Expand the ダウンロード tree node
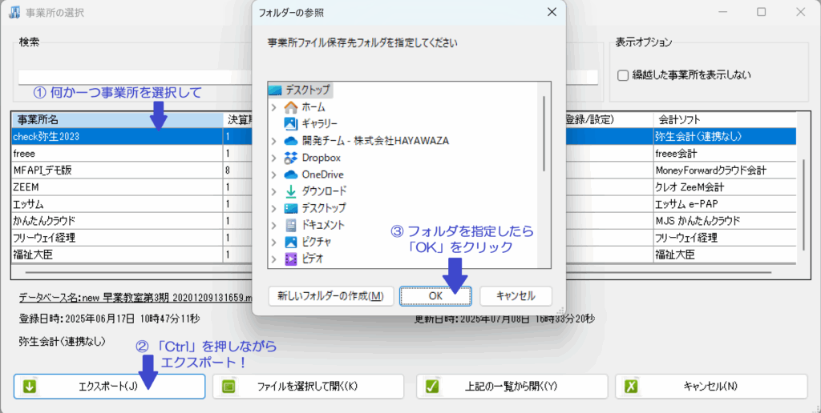The image size is (821, 413). click(274, 191)
